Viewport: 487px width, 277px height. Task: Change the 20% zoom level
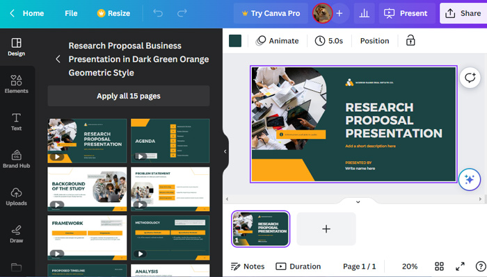pos(409,267)
